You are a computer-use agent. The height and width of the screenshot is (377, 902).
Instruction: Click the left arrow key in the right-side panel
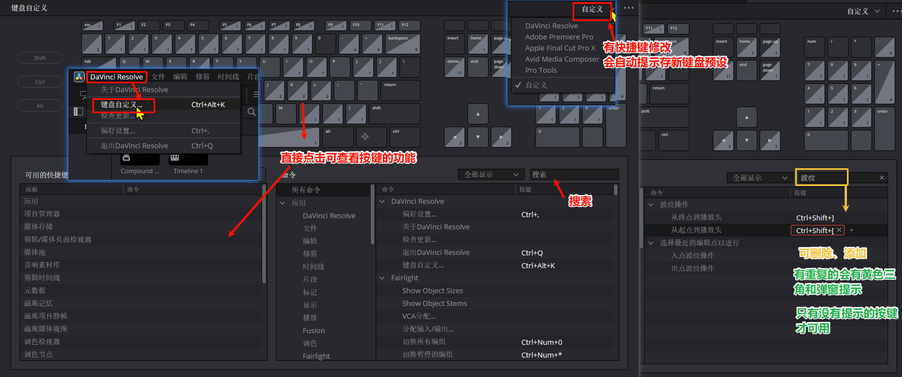[723, 140]
